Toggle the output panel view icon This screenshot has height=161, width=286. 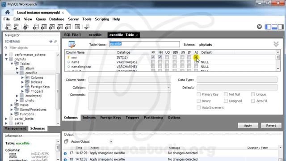[274, 27]
